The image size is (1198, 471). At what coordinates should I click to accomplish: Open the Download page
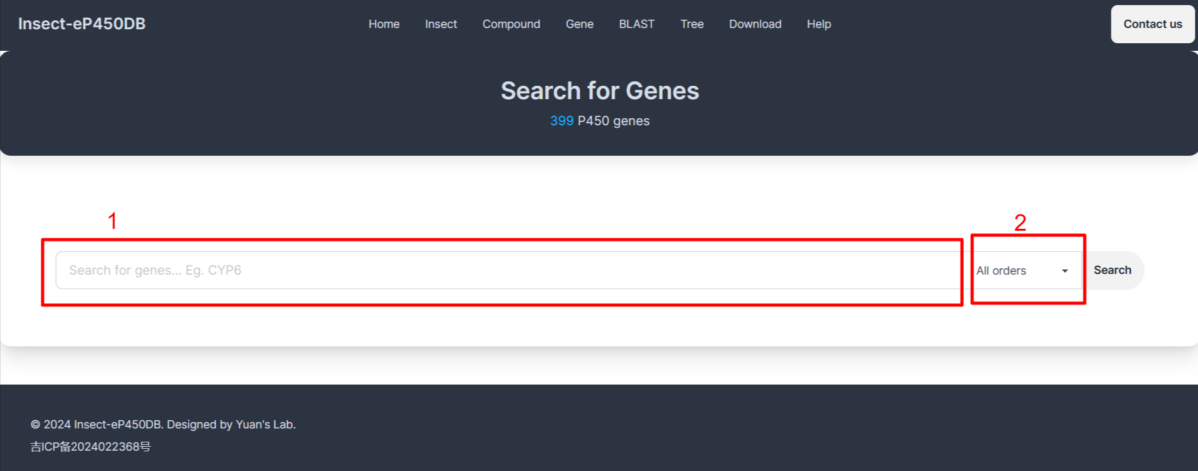755,24
